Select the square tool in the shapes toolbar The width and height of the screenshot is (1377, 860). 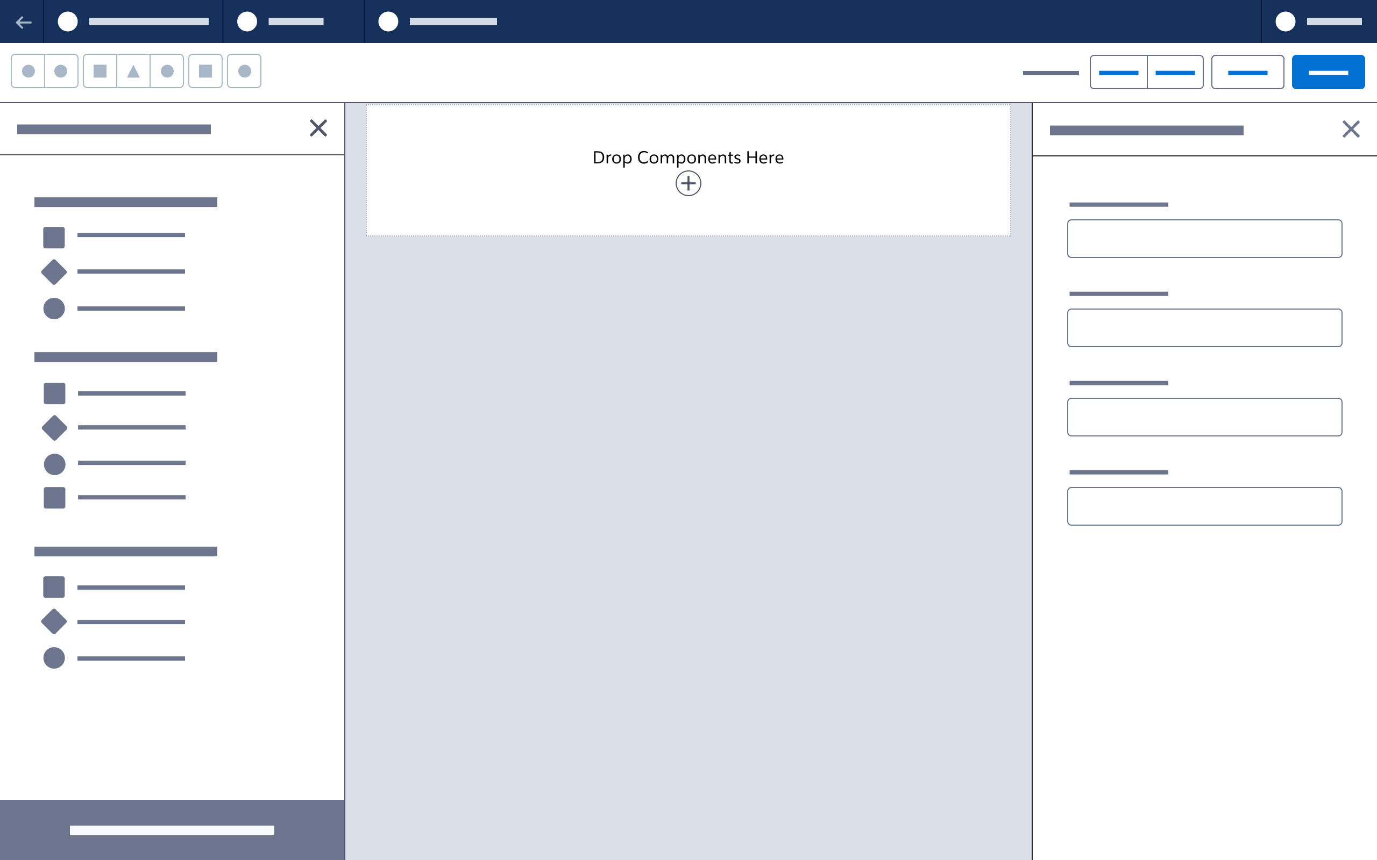[x=100, y=70]
